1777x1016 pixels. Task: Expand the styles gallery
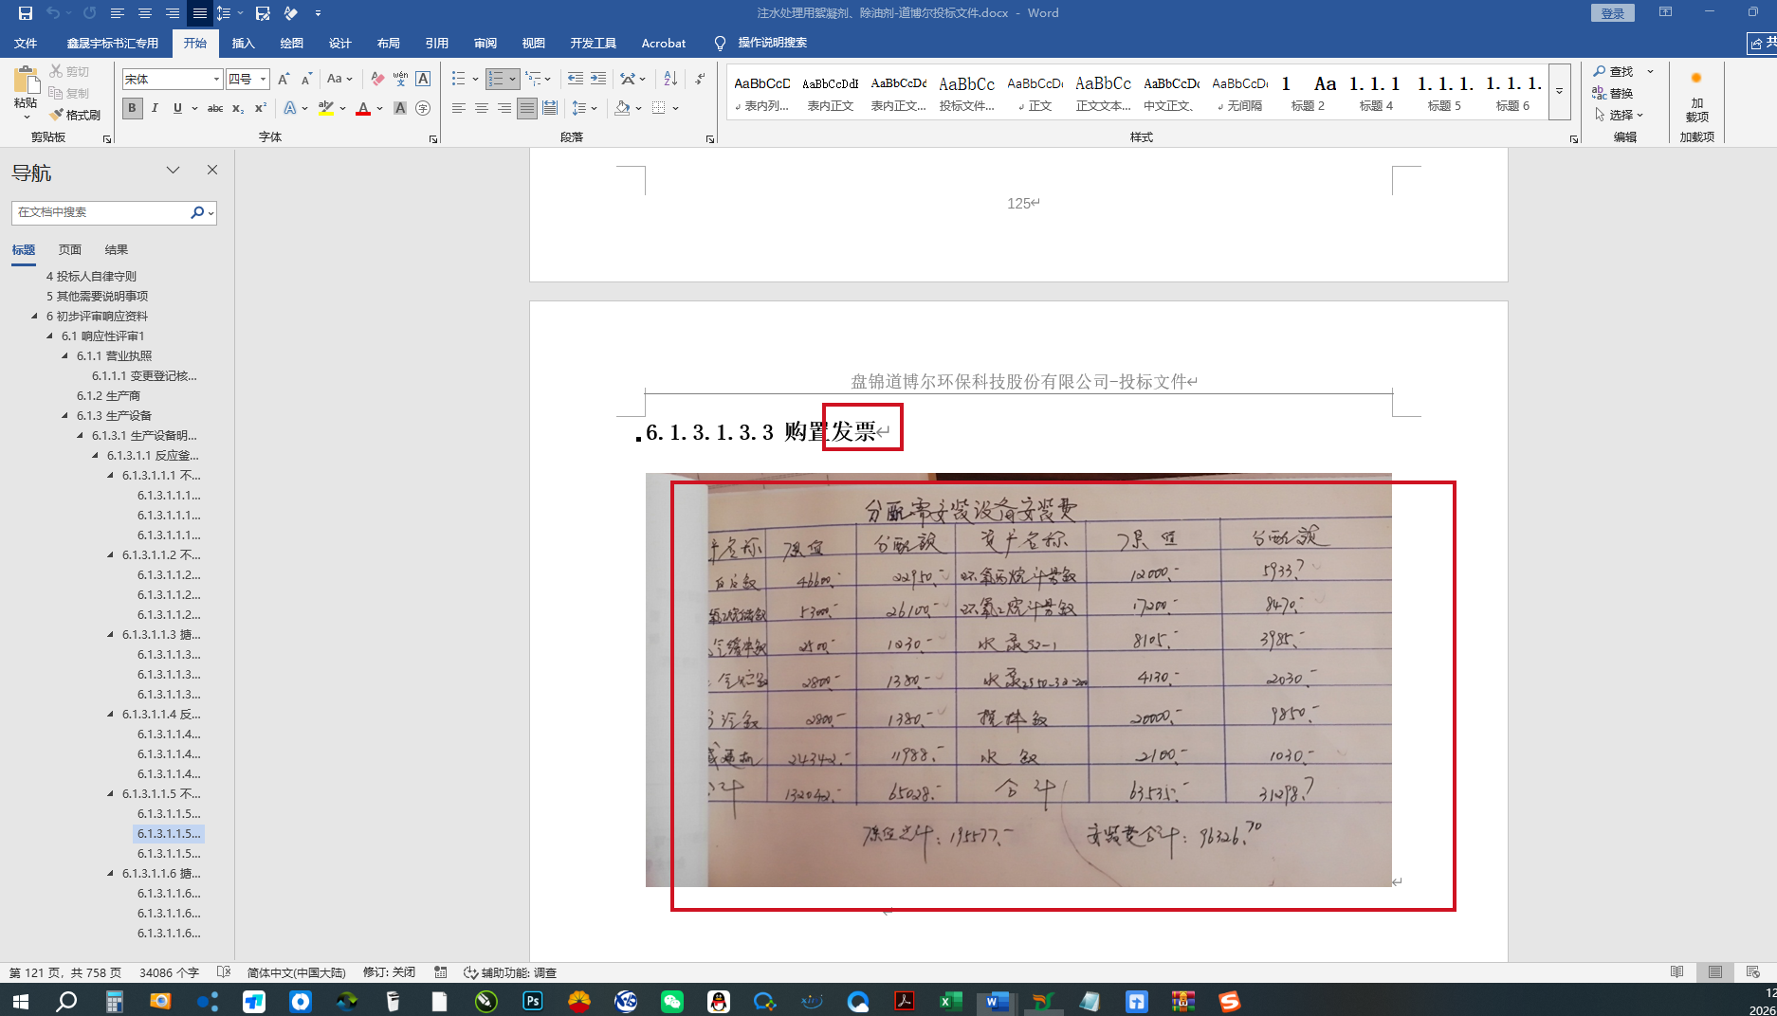(x=1559, y=92)
